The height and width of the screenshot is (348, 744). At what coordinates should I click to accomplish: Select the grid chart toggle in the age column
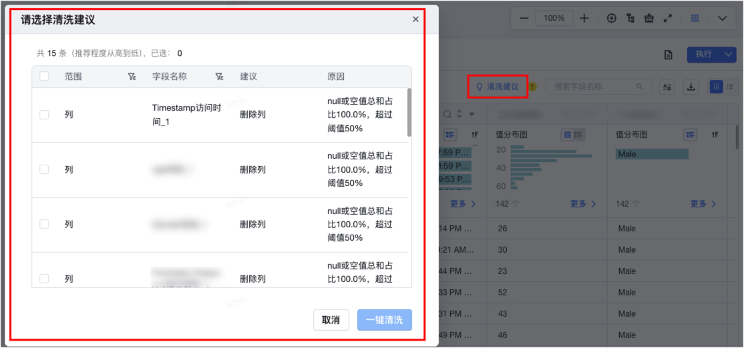(x=567, y=135)
